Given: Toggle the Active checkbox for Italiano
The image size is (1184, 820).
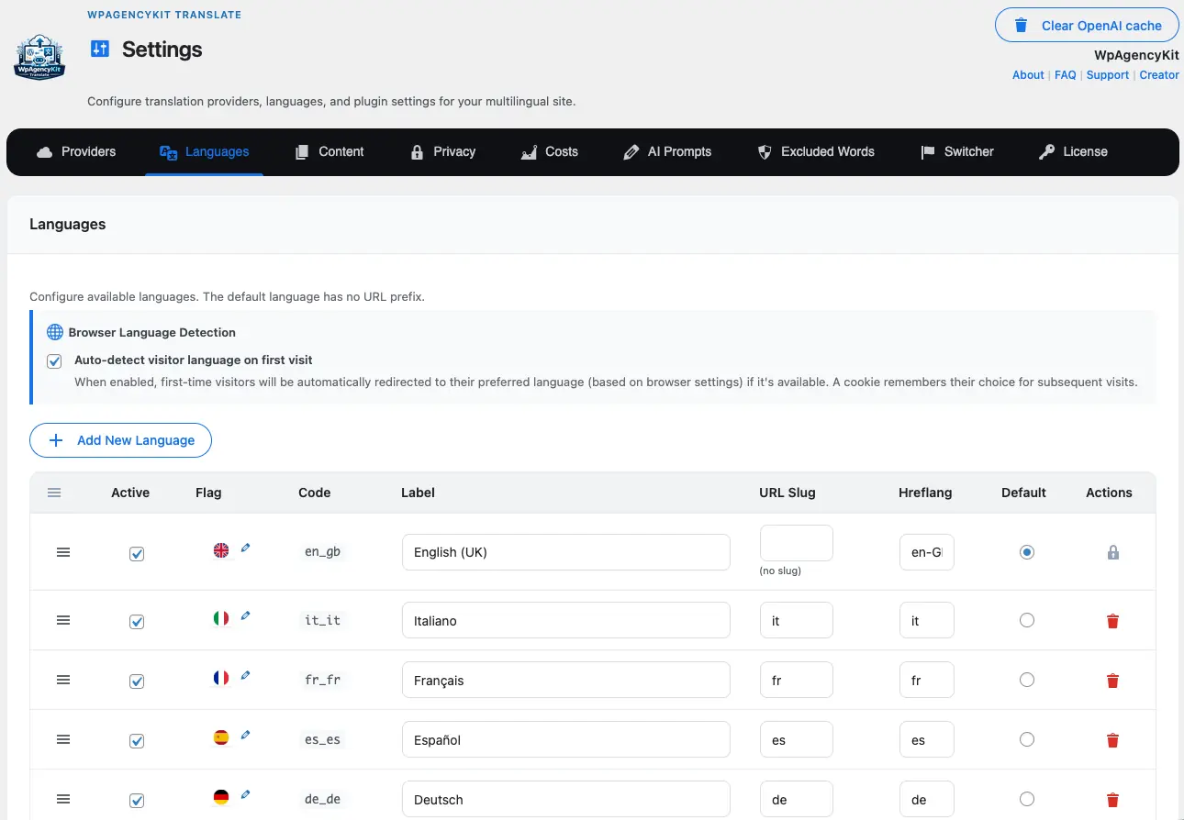Looking at the screenshot, I should [137, 622].
